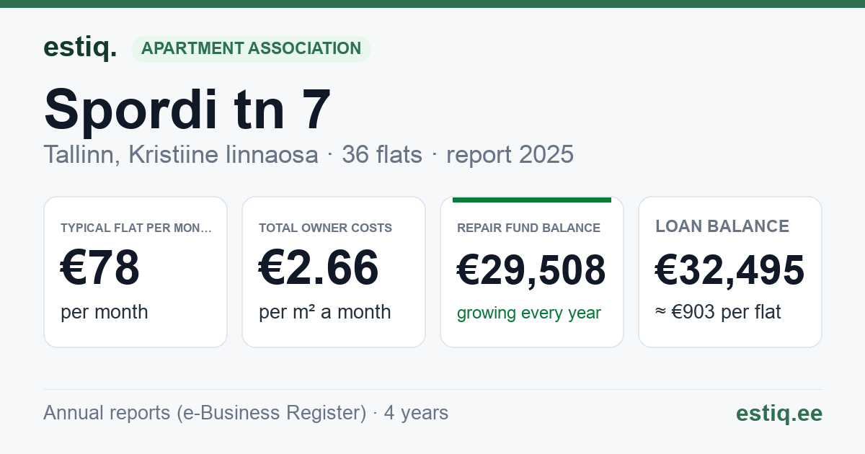Image resolution: width=865 pixels, height=454 pixels.
Task: Open the Typical flat per month card
Action: pyautogui.click(x=136, y=272)
